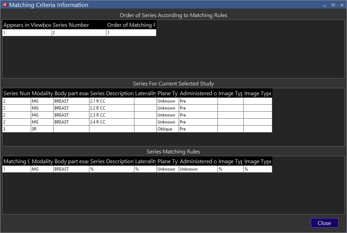This screenshot has height=233, width=347.
Task: Select the SR modality cell in series 3
Action: pyautogui.click(x=42, y=129)
